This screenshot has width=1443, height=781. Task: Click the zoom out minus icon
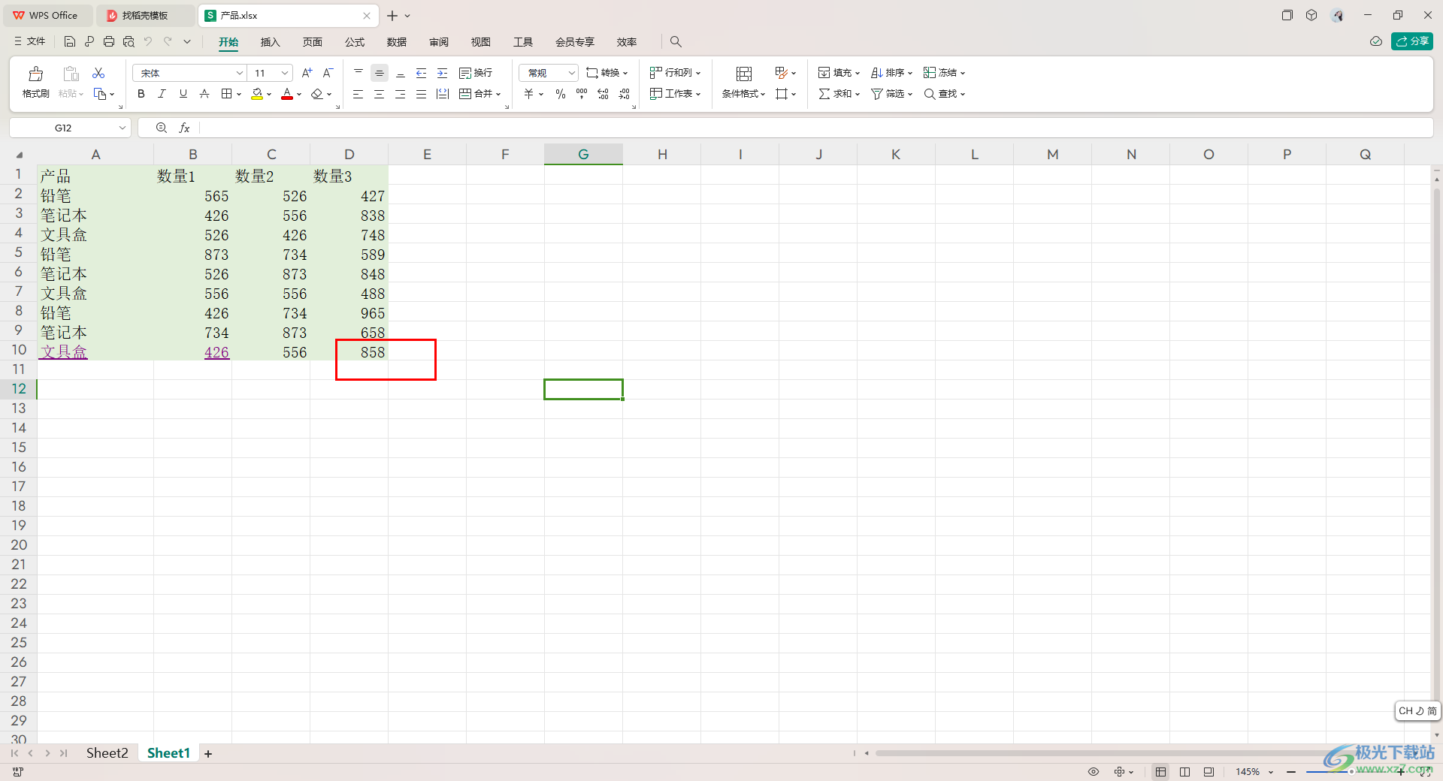point(1291,772)
